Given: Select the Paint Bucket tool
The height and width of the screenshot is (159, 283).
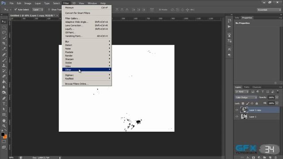Looking at the screenshot, I should tap(4, 82).
